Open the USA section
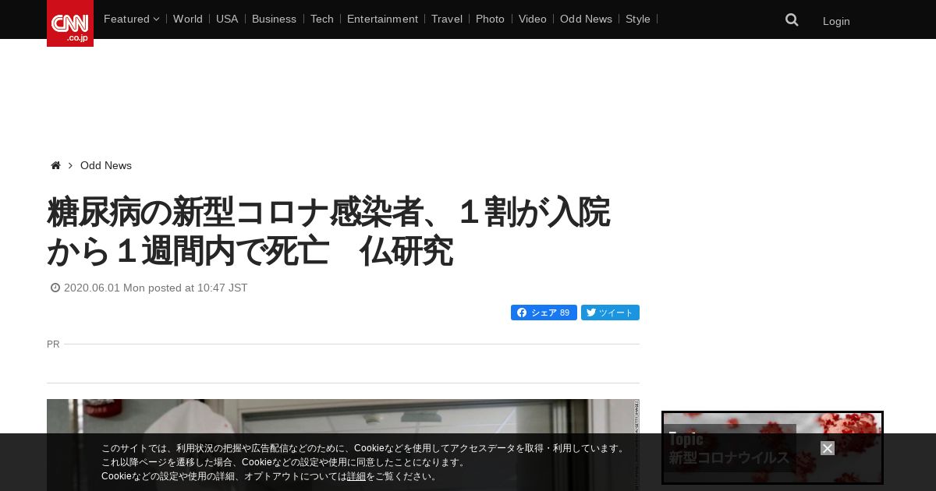 coord(227,19)
